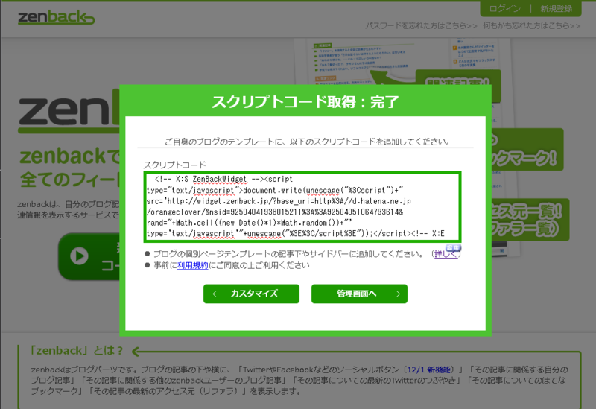The width and height of the screenshot is (596, 409).
Task: Click the preview thumbnail behind the dialog
Action: click(x=403, y=61)
